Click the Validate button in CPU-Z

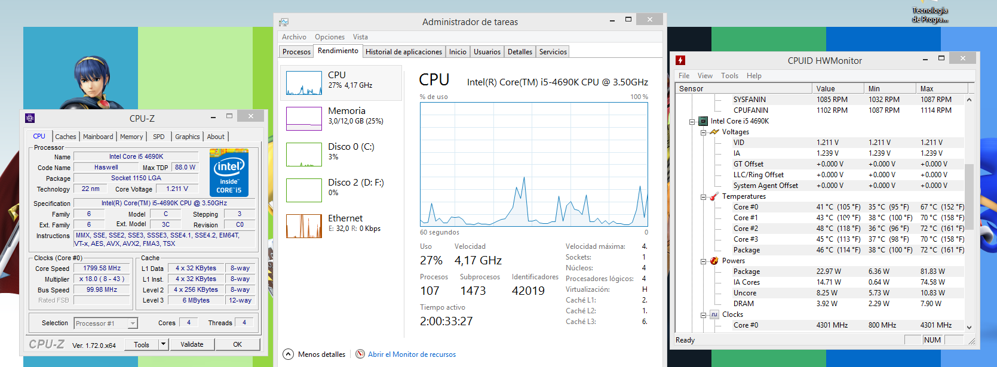[x=192, y=344]
